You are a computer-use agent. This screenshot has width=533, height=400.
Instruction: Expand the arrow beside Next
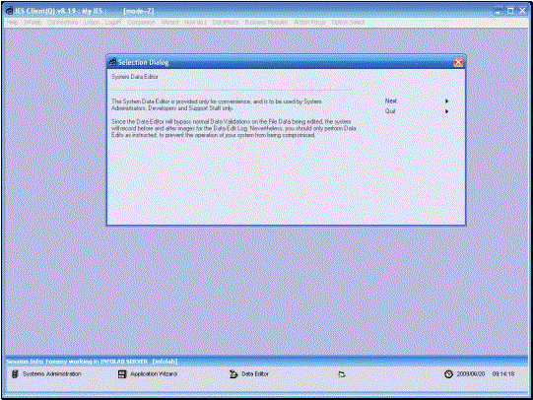446,100
